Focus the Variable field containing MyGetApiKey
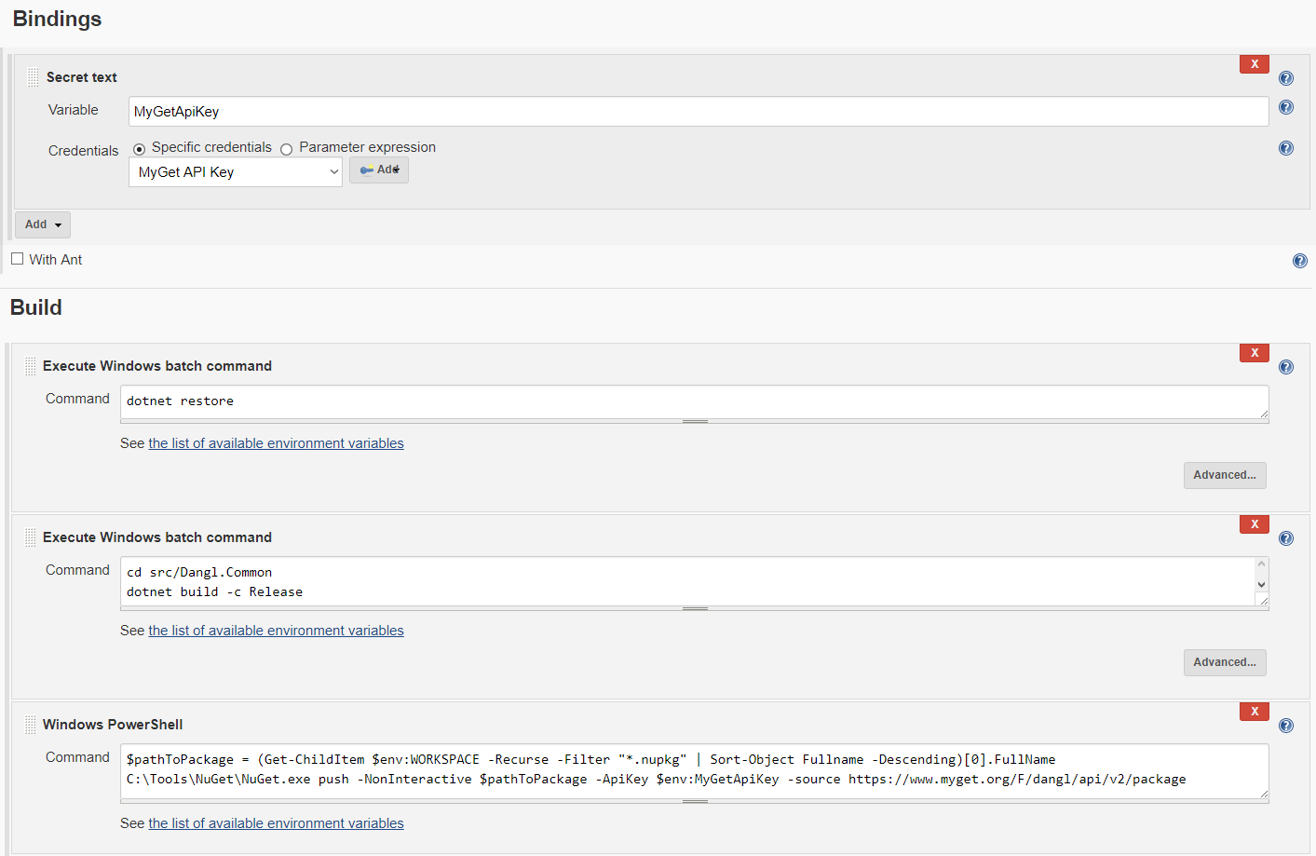Image resolution: width=1316 pixels, height=856 pixels. pos(699,112)
